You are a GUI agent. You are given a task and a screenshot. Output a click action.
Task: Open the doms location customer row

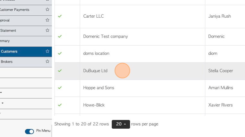click(x=96, y=53)
